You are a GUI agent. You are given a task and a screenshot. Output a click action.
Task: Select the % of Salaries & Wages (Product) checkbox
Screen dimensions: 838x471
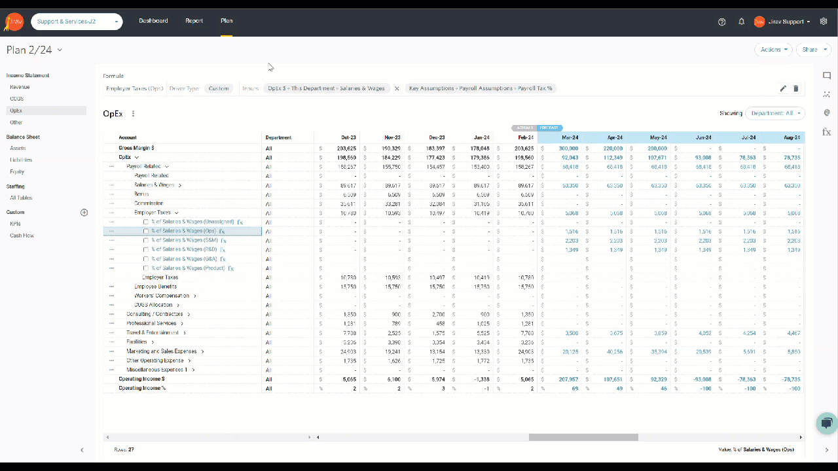coord(146,268)
